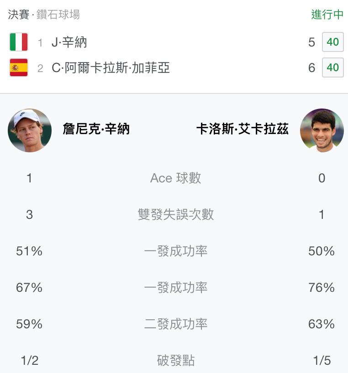Select the 雙發失誤次數 statistic row
348x373 pixels.
174,214
